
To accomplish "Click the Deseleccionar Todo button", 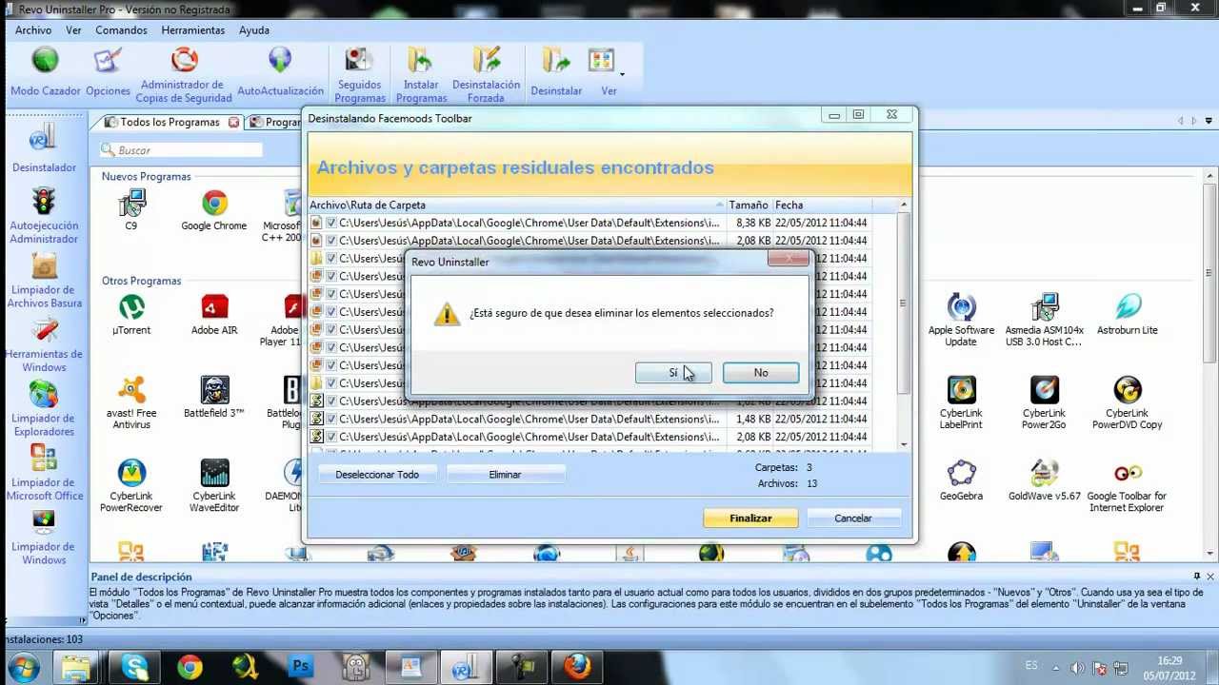I will tap(377, 474).
